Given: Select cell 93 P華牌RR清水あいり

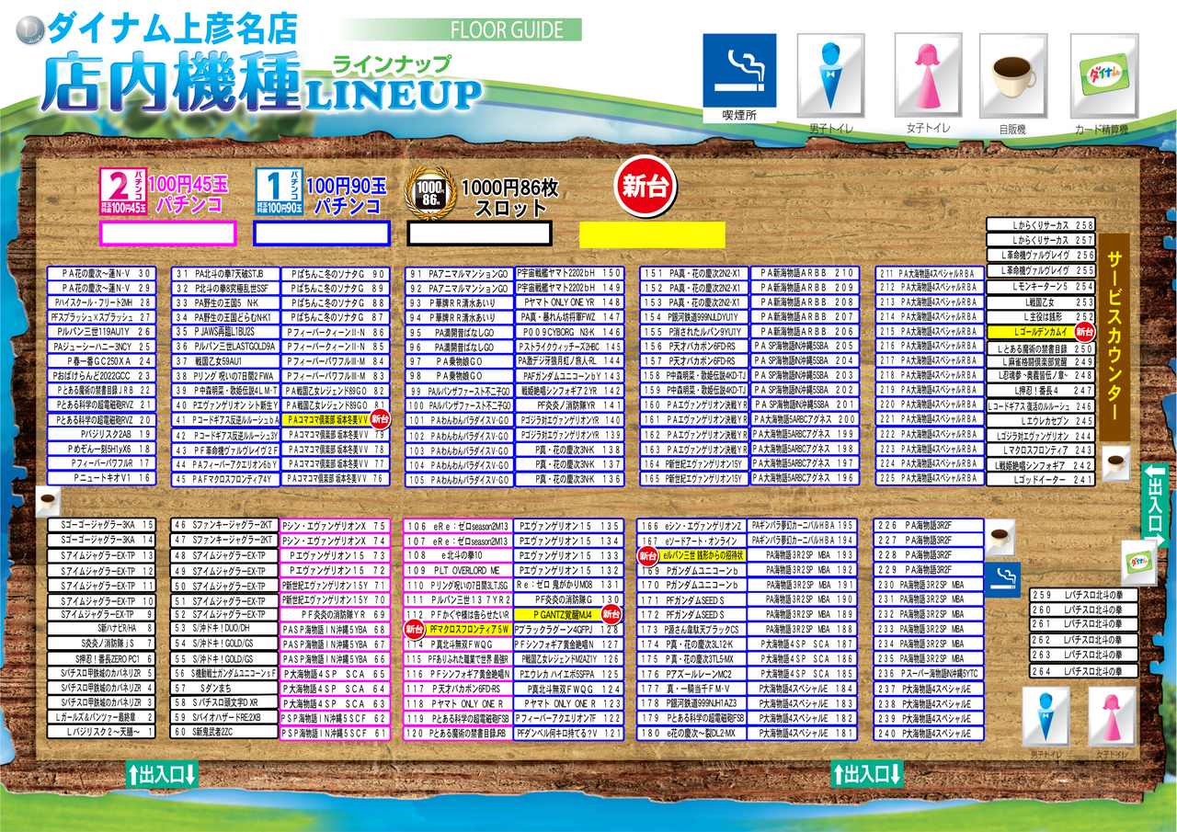Looking at the screenshot, I should point(458,302).
